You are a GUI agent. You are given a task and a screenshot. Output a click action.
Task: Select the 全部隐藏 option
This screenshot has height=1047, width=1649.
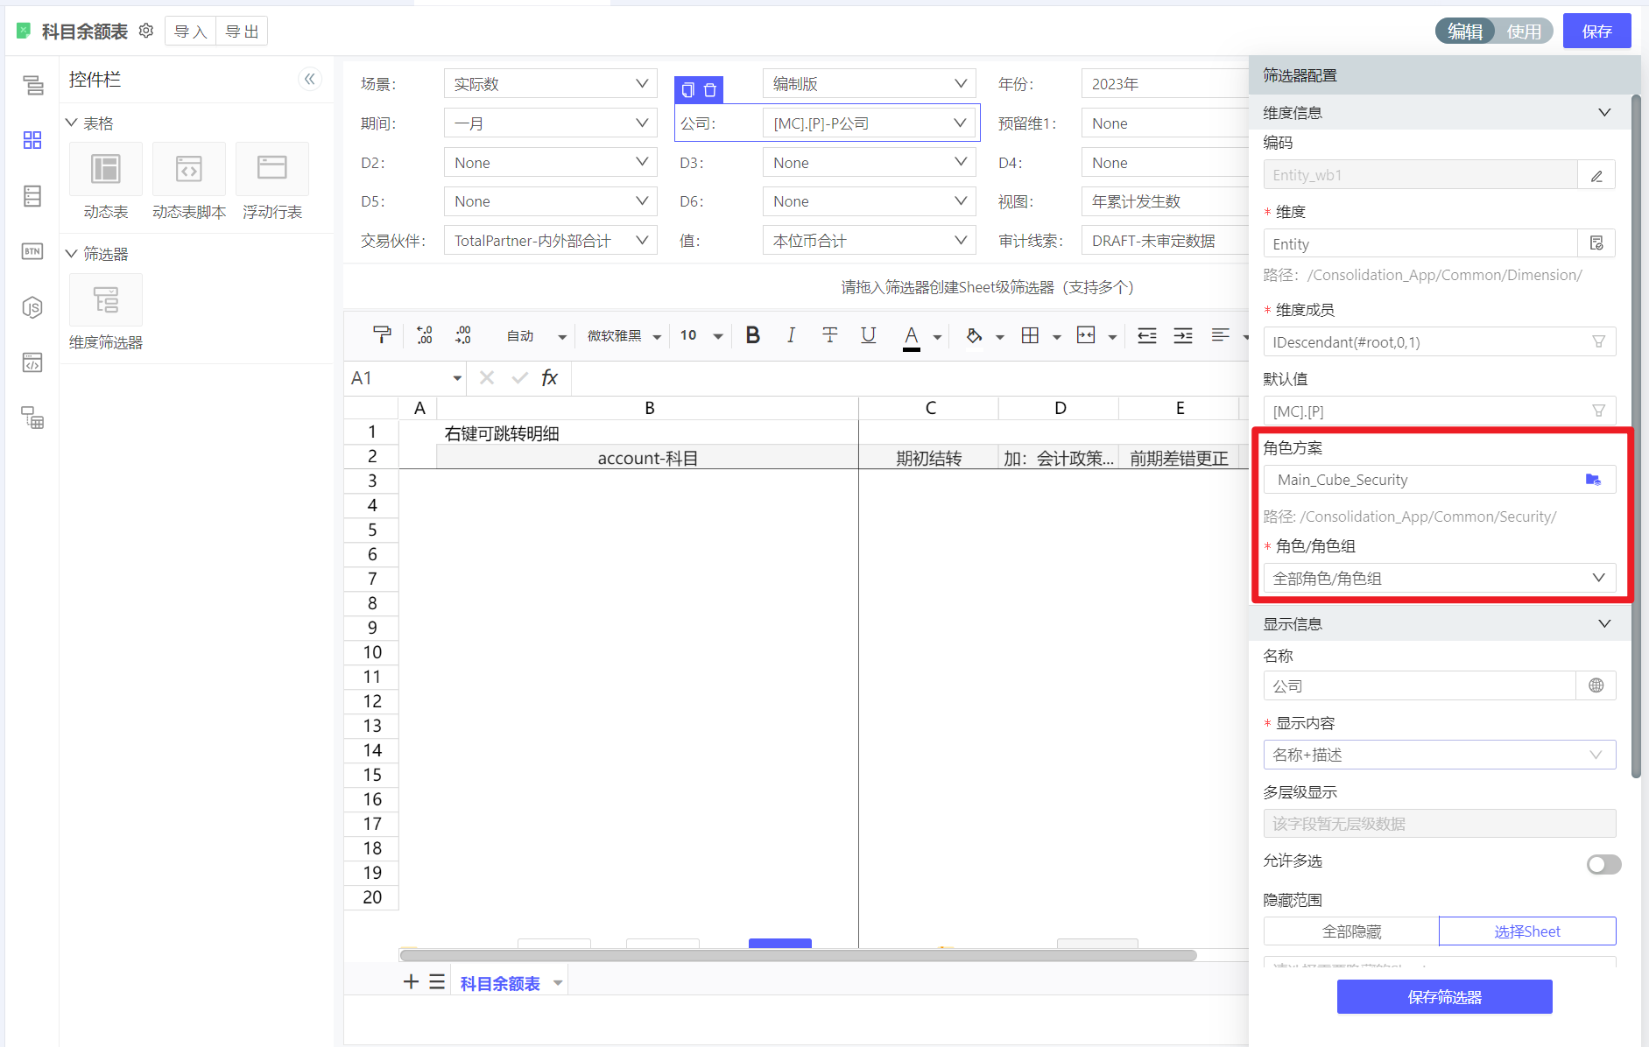pos(1351,931)
